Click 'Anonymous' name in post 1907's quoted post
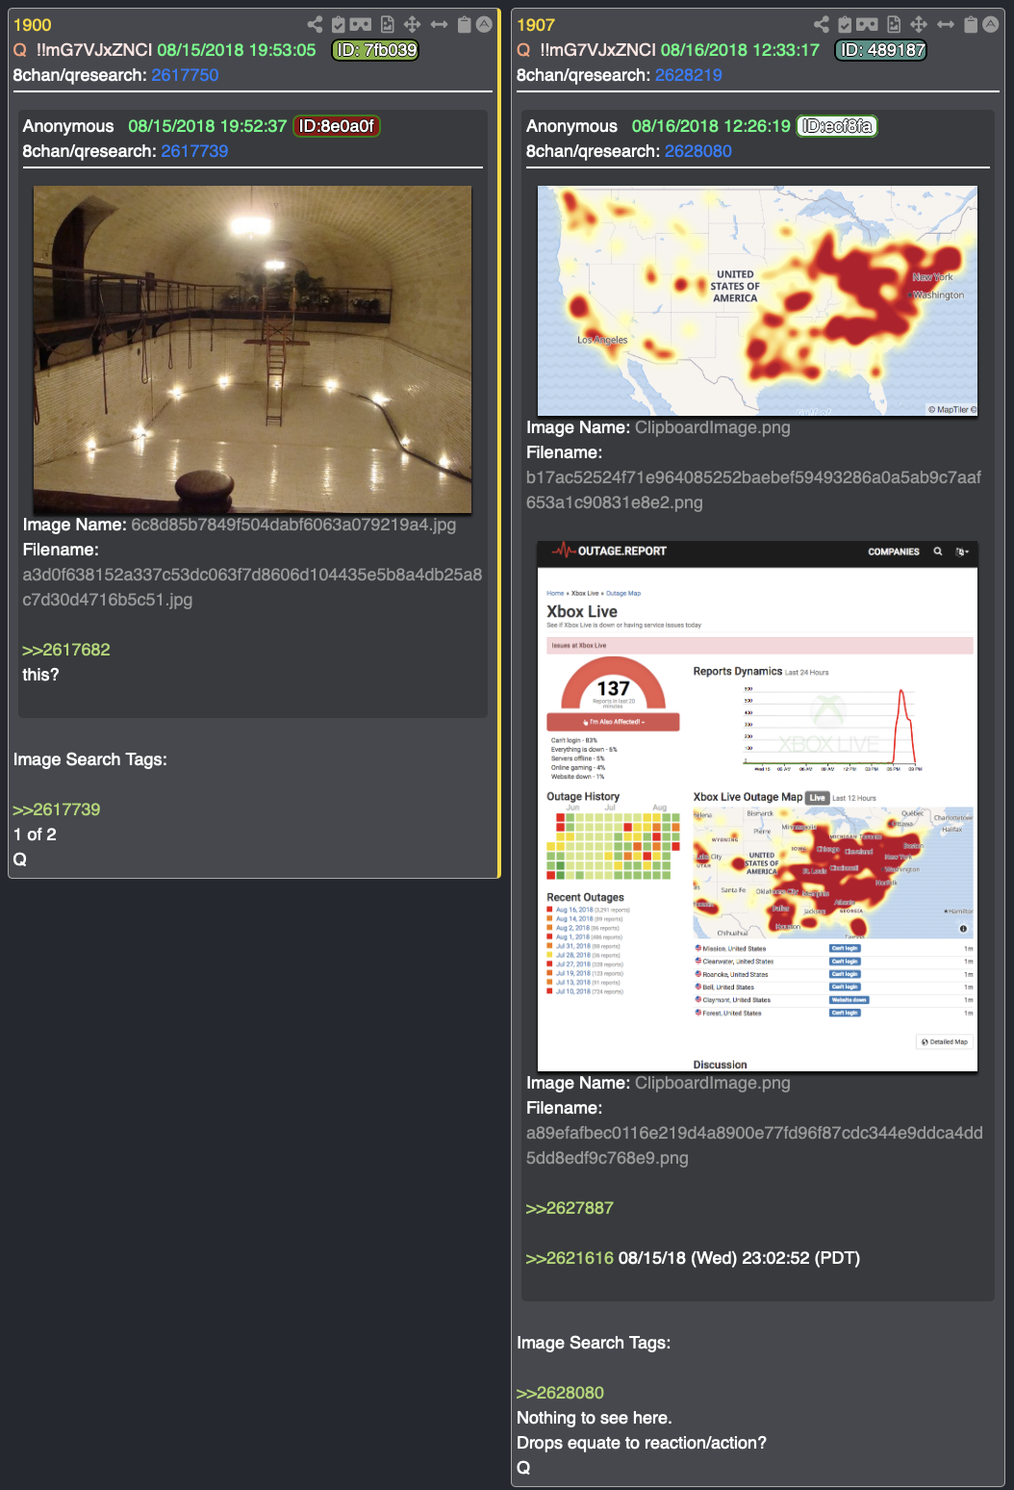This screenshot has width=1014, height=1490. [x=571, y=126]
